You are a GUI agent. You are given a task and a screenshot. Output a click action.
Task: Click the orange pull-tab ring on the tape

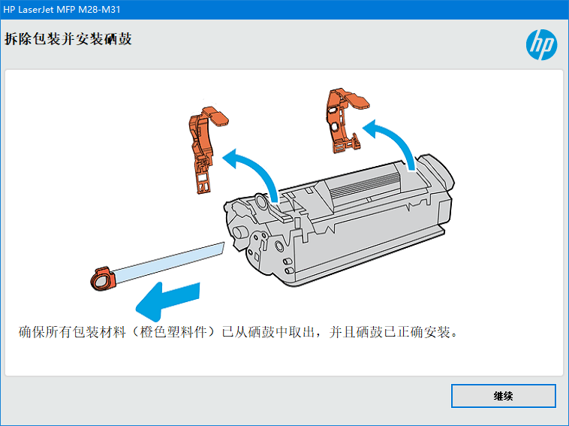point(103,279)
